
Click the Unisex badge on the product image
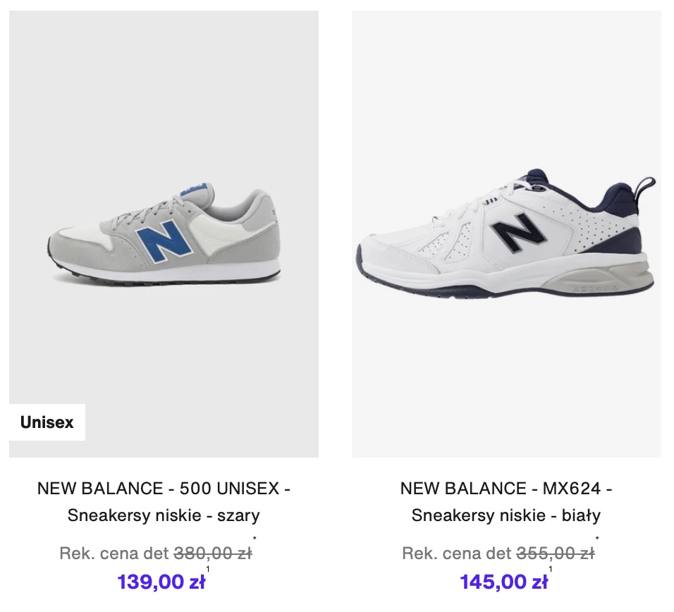coord(47,422)
